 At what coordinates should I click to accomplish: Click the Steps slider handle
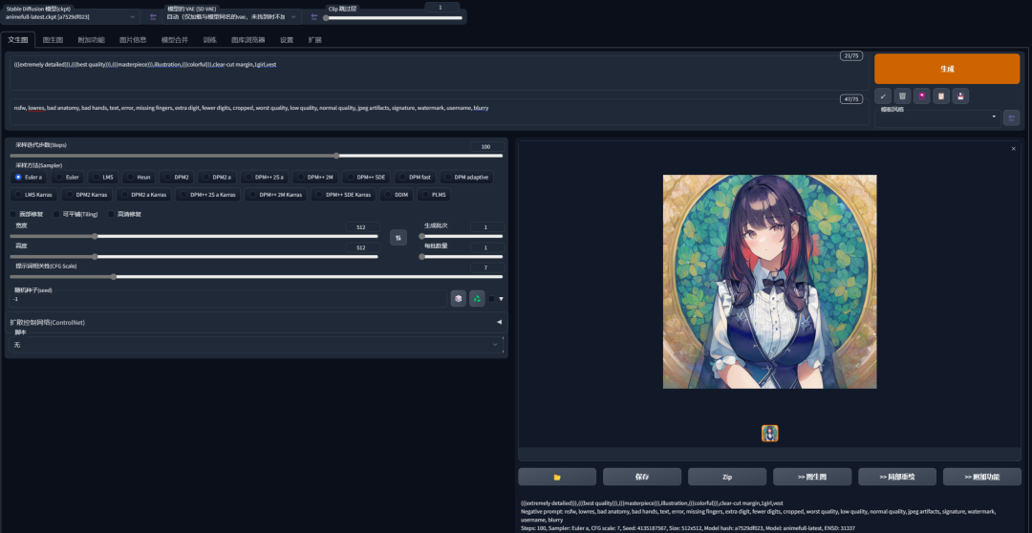[x=336, y=156]
